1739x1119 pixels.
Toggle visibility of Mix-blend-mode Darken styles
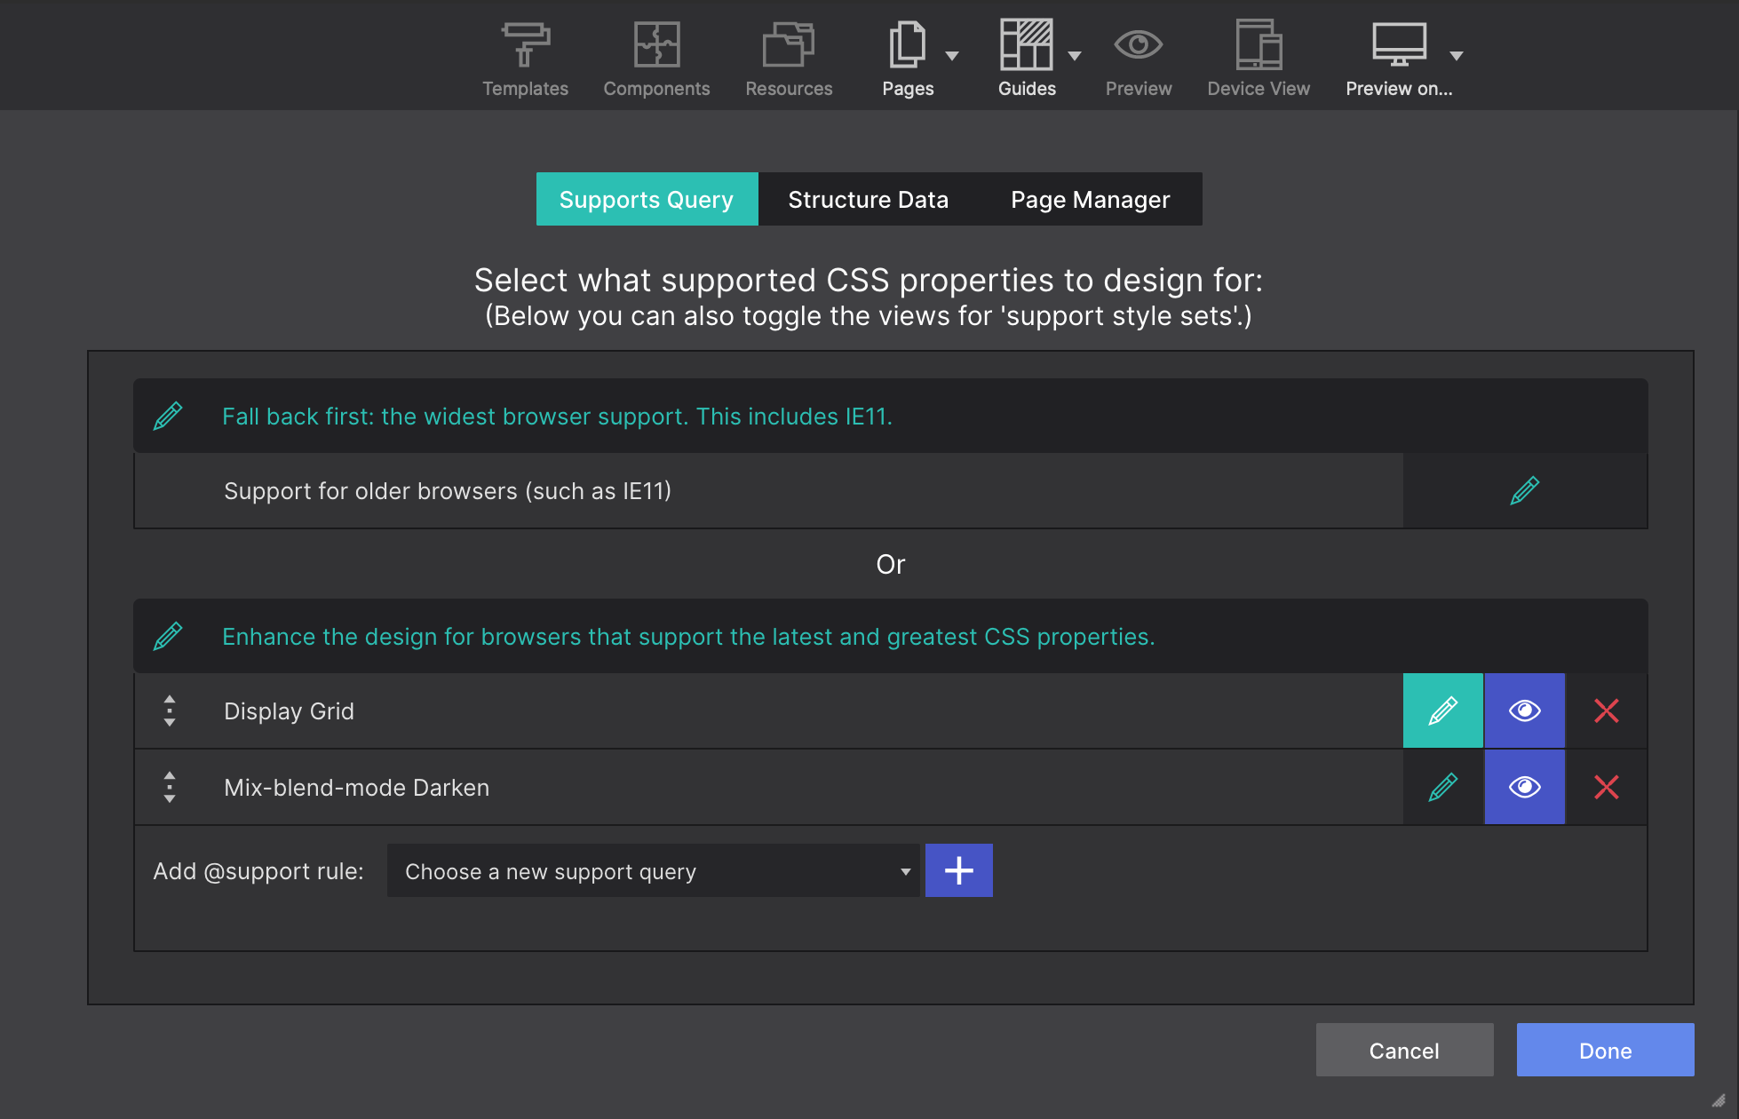(x=1525, y=787)
